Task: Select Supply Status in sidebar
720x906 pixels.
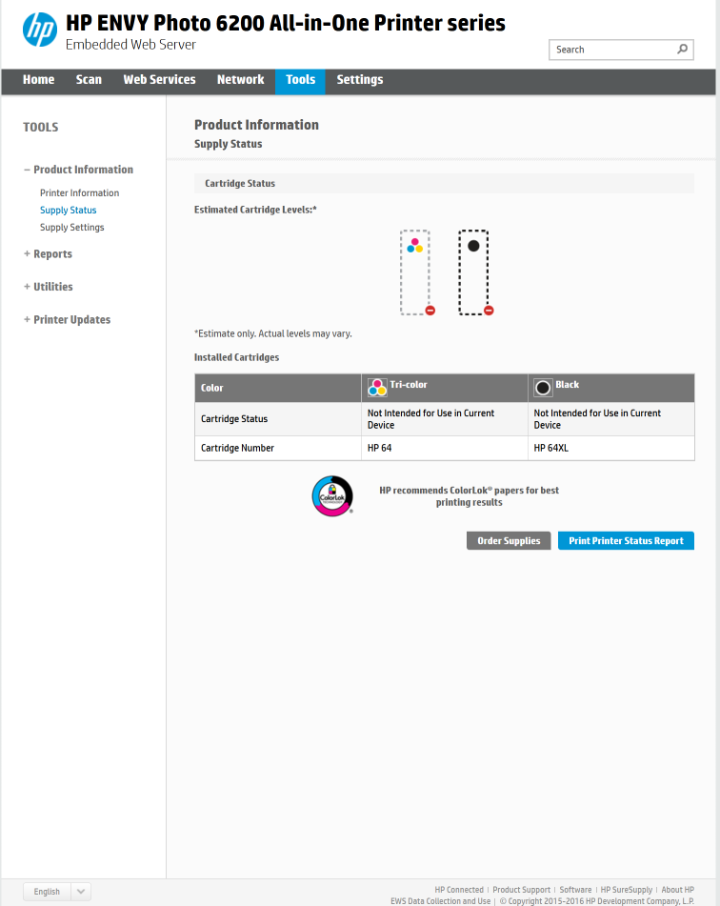Action: pyautogui.click(x=69, y=211)
